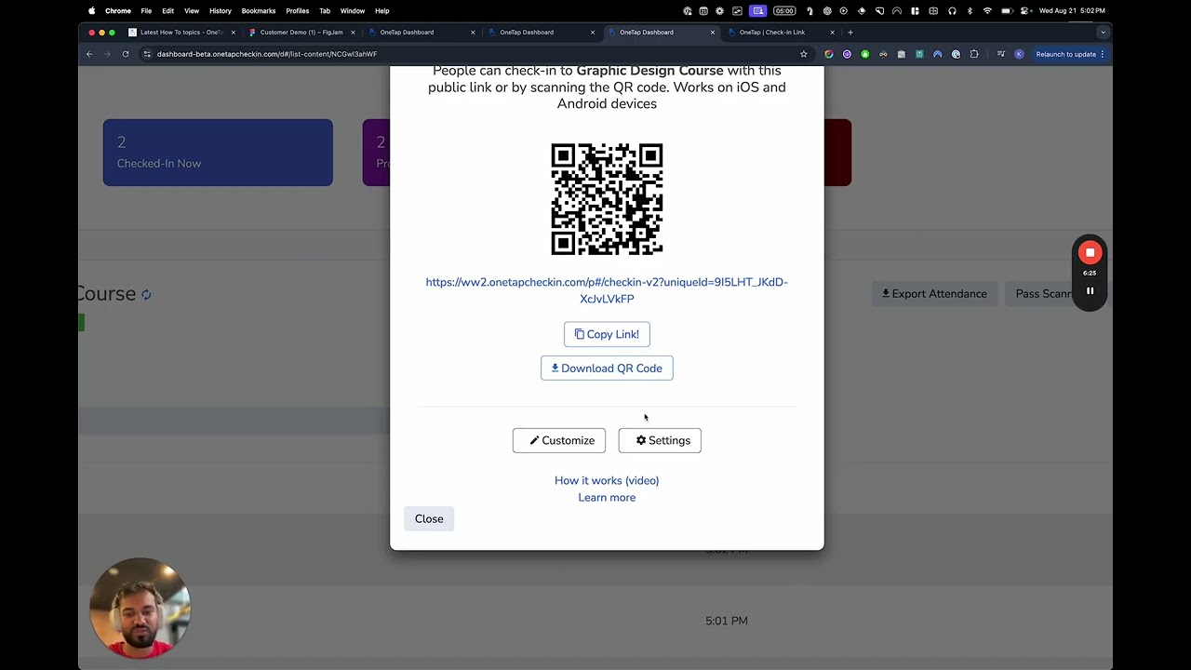Open the date and time Wed Aug 21

[x=1072, y=11]
